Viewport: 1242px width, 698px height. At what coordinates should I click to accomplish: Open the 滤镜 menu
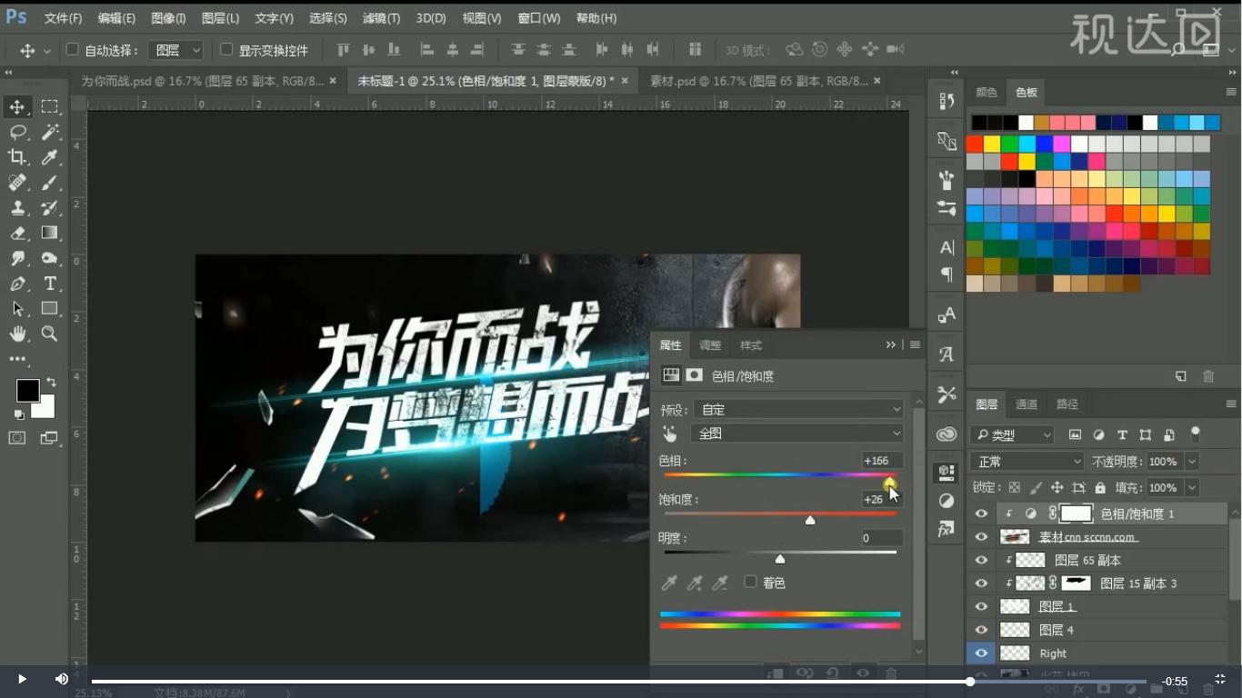coord(380,17)
